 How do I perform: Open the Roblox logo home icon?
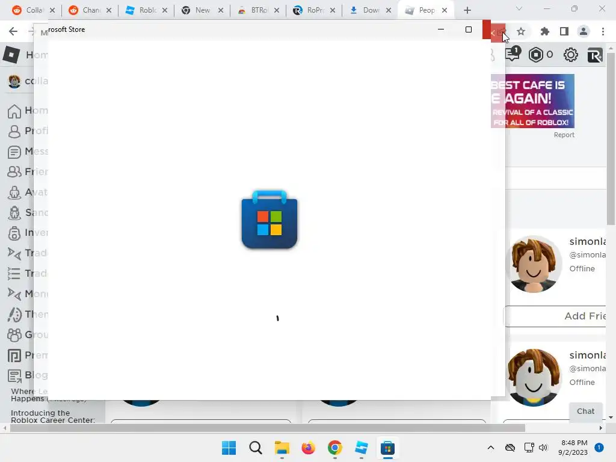click(x=11, y=55)
